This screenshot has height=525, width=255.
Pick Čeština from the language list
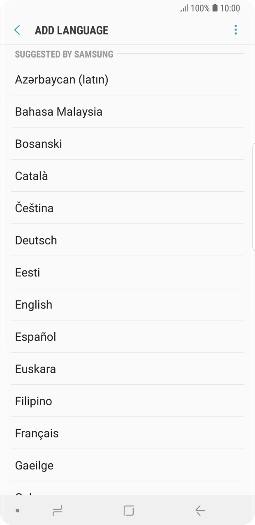34,208
